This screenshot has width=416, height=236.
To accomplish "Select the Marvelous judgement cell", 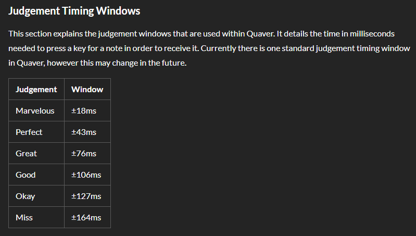I will tap(35, 110).
